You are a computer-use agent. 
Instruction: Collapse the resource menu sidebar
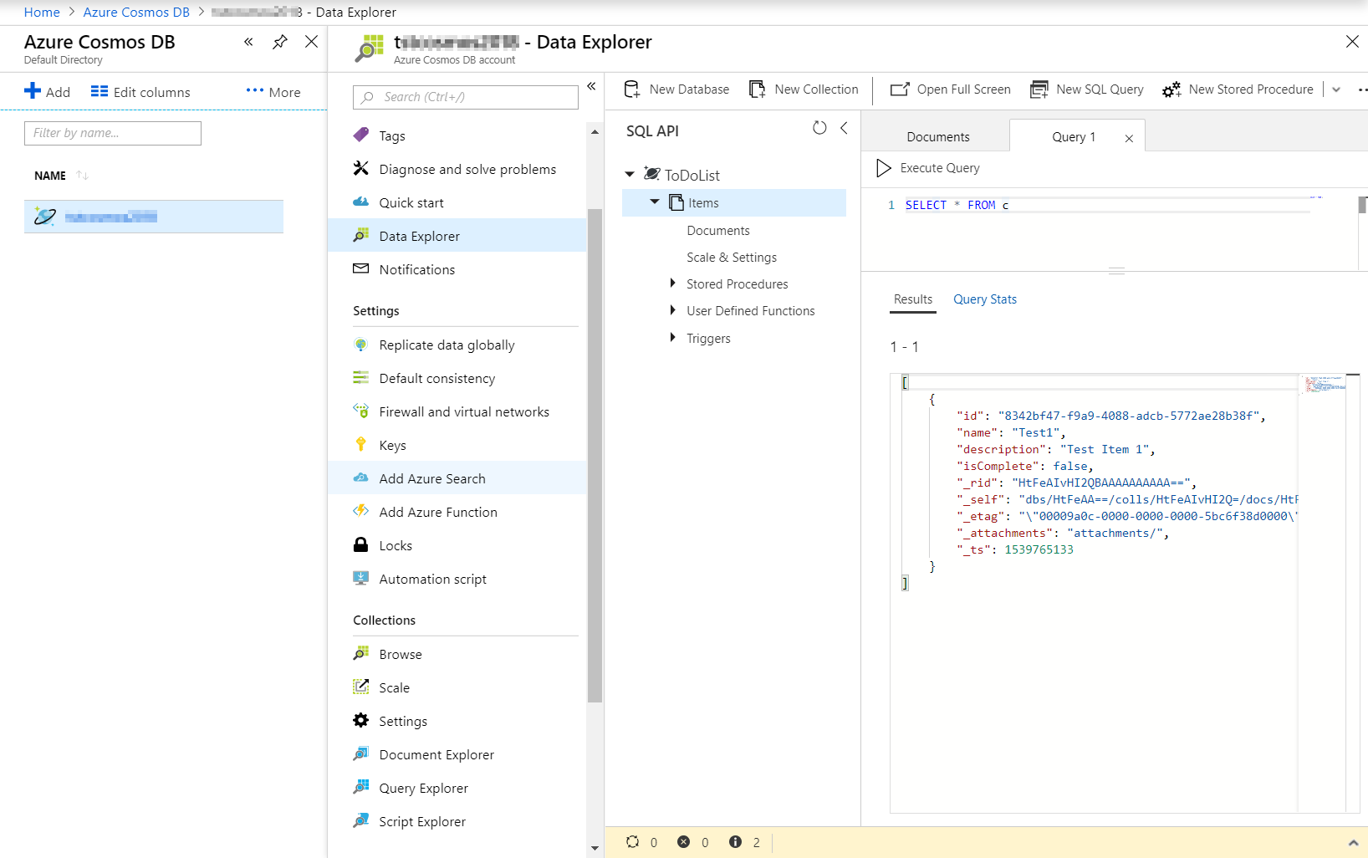[x=591, y=86]
